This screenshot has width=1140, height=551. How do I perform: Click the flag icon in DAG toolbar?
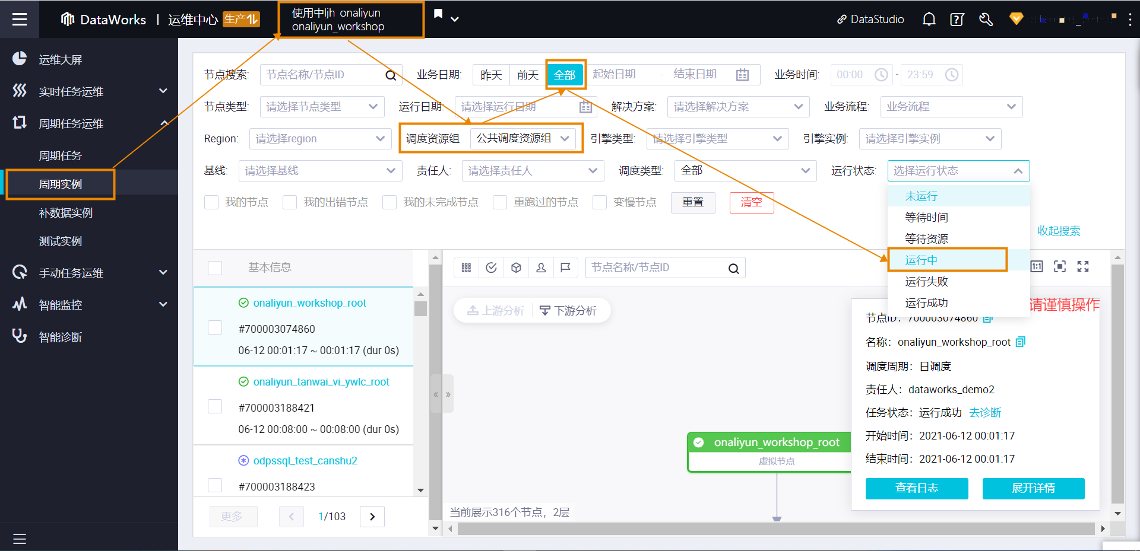[x=565, y=267]
